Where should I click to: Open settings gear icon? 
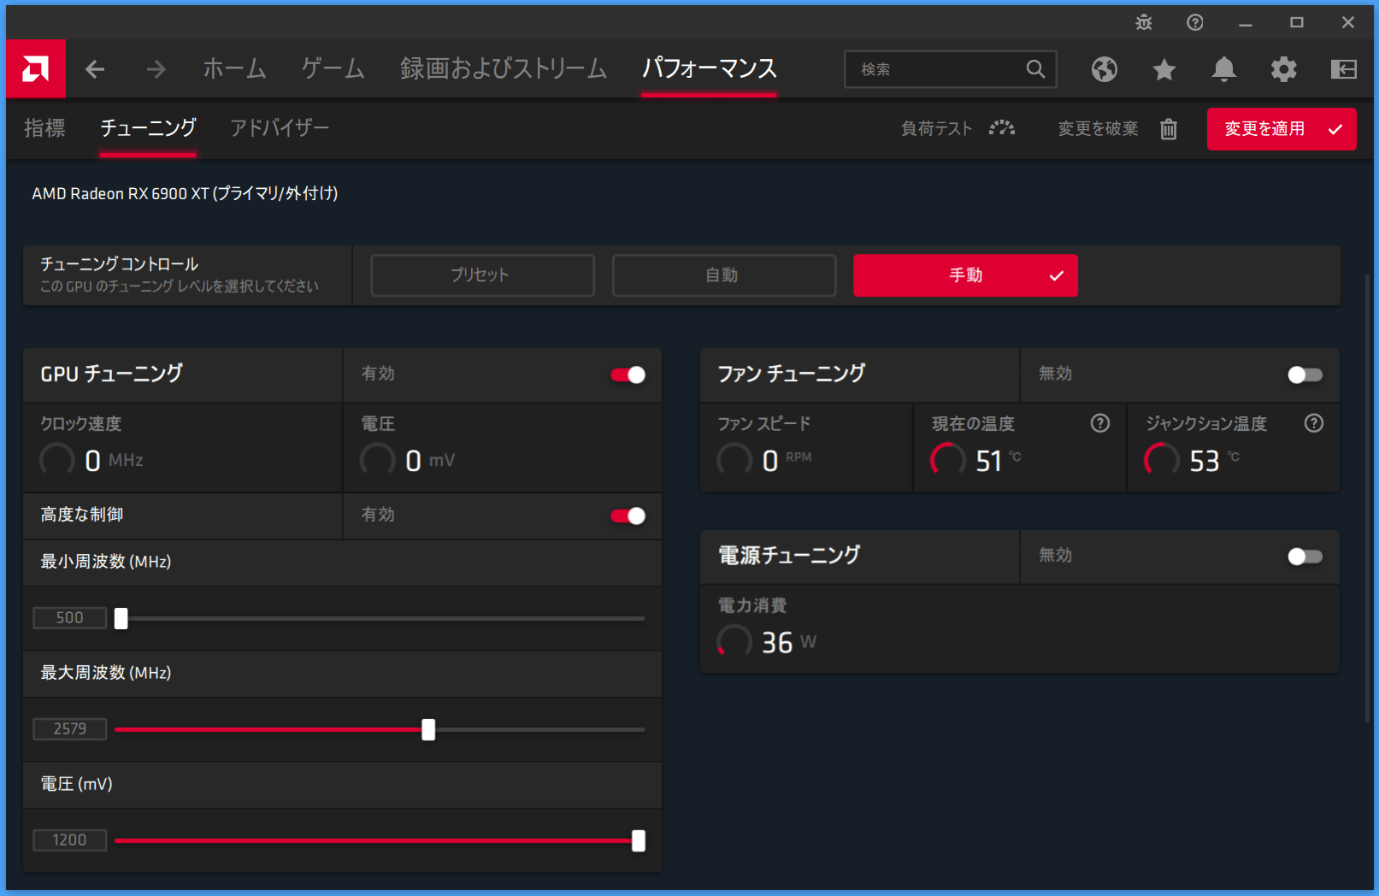coord(1284,69)
